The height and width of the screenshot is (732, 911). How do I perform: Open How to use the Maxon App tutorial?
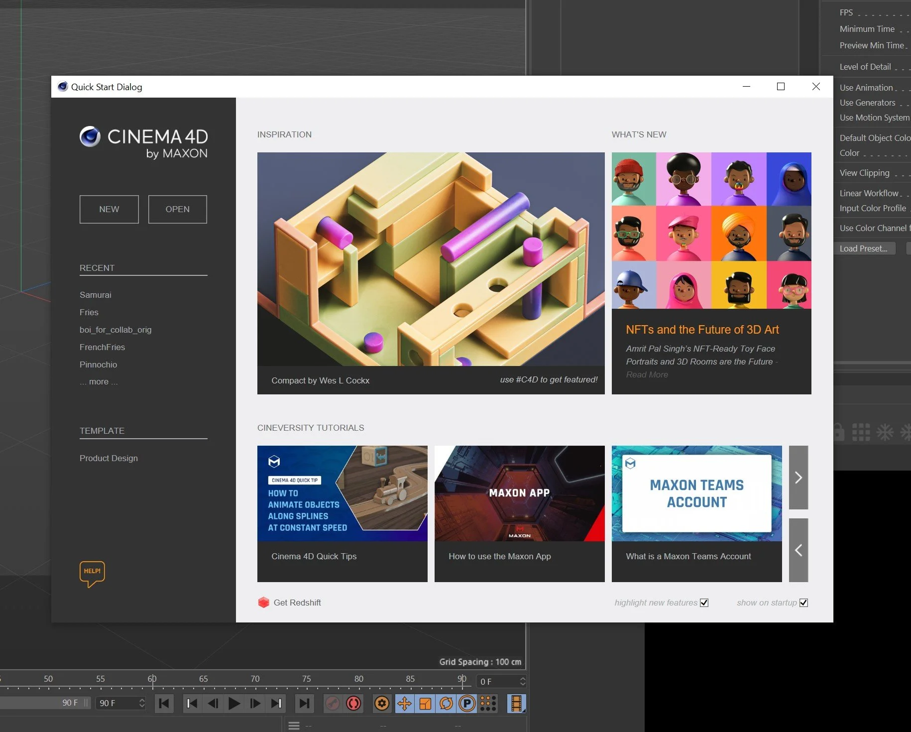(519, 513)
